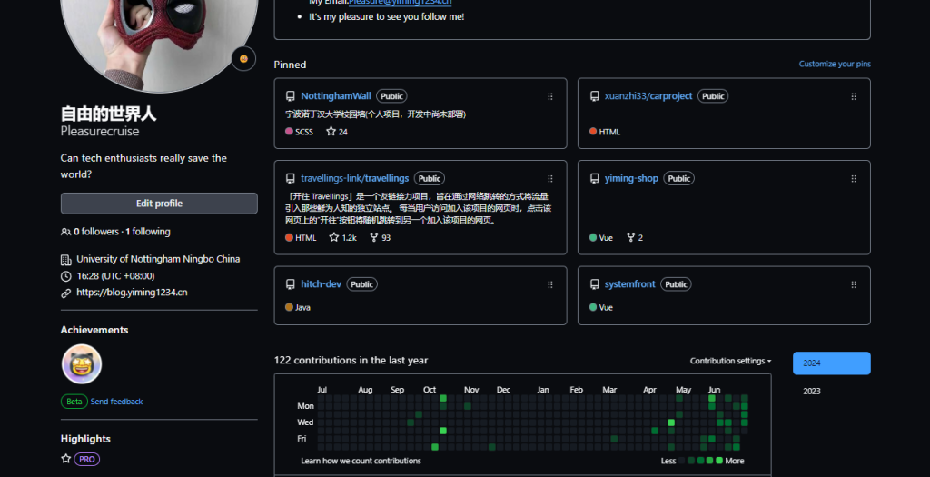Open the travellings-link/travellings repository

(x=355, y=178)
